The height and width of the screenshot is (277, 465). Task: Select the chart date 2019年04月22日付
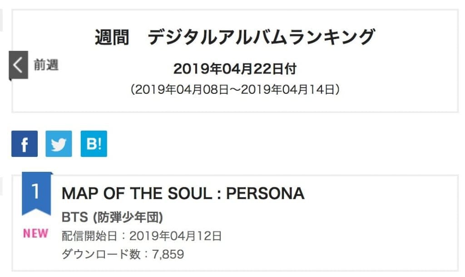click(235, 69)
